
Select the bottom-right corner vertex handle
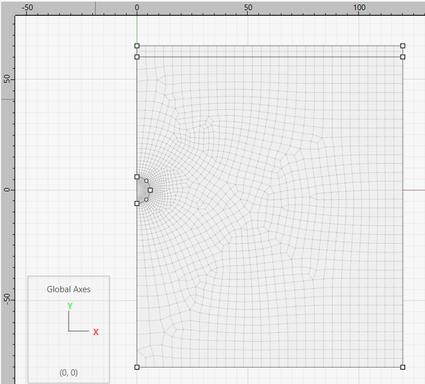click(402, 367)
